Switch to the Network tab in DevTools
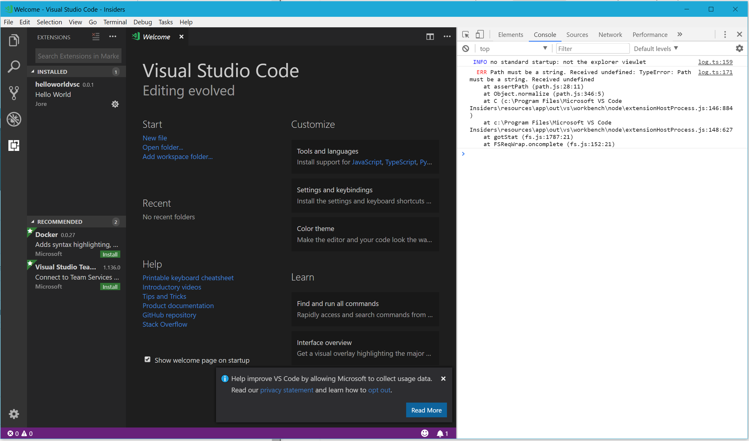Image resolution: width=749 pixels, height=441 pixels. (x=610, y=34)
